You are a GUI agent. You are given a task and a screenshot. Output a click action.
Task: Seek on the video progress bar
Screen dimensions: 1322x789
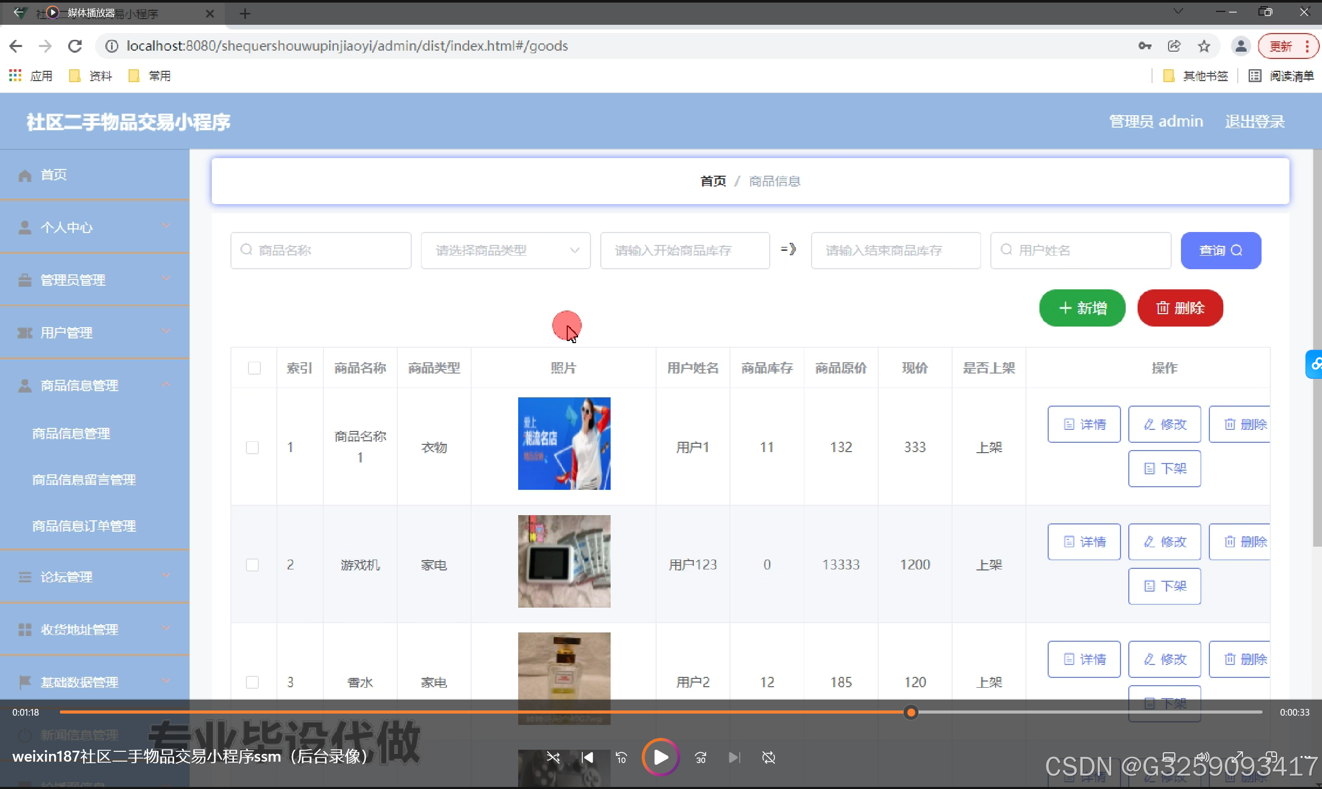[661, 712]
